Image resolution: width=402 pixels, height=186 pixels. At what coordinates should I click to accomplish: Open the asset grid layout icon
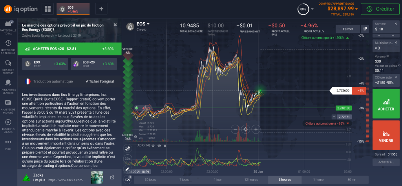pyautogui.click(x=48, y=9)
